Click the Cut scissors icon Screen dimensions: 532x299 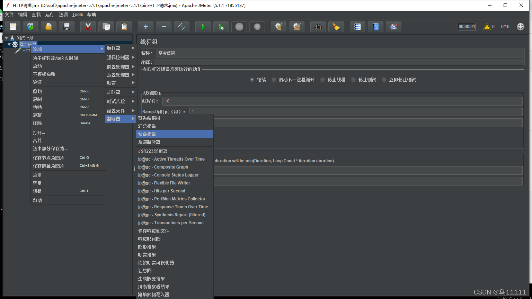tap(88, 27)
